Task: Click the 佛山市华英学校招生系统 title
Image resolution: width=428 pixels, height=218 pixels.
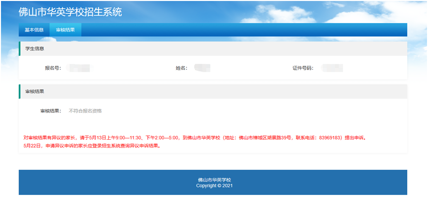Action: [70, 12]
